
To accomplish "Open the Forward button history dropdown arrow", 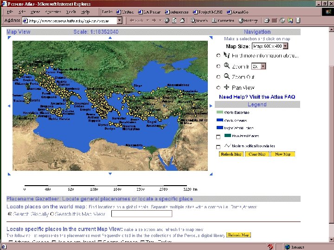I will 160,20.
